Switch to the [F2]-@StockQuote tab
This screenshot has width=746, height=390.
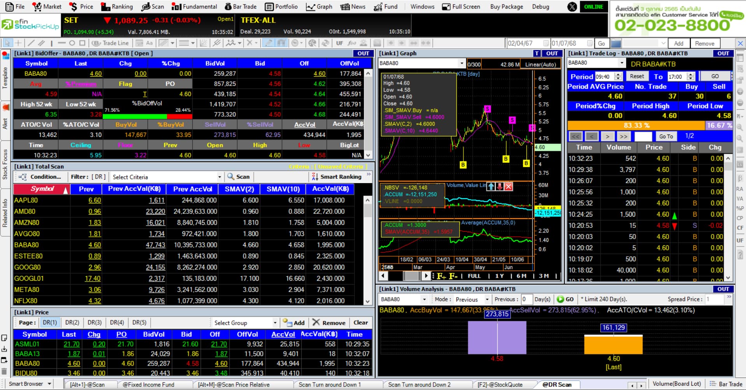500,385
